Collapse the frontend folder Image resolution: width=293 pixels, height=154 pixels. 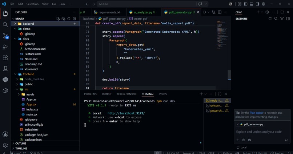(x=45, y=74)
